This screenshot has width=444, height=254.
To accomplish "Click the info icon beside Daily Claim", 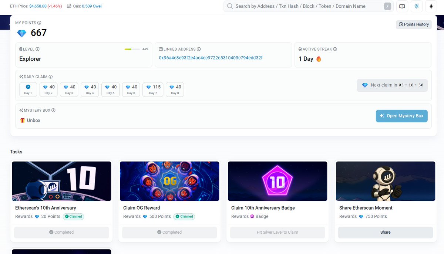I will click(x=50, y=77).
